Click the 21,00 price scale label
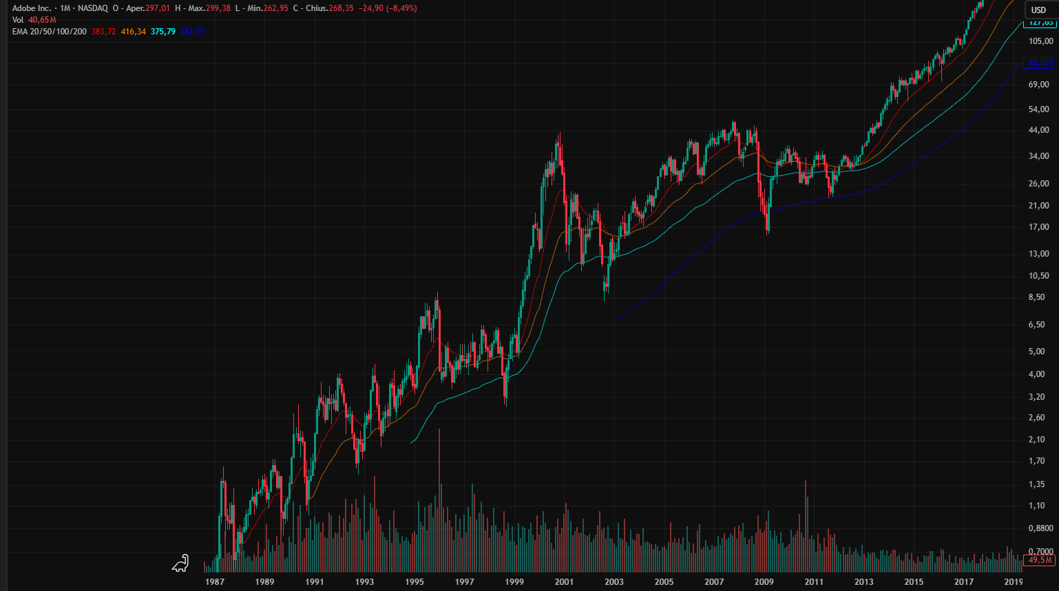This screenshot has height=591, width=1059. point(1038,206)
